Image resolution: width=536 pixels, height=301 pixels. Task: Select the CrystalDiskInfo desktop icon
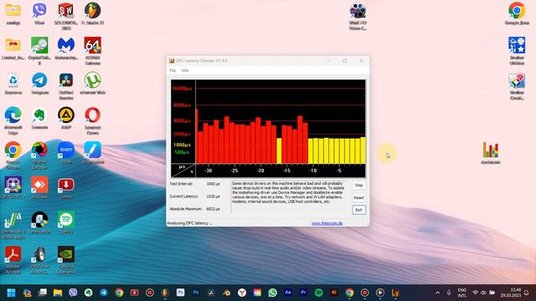point(39,51)
